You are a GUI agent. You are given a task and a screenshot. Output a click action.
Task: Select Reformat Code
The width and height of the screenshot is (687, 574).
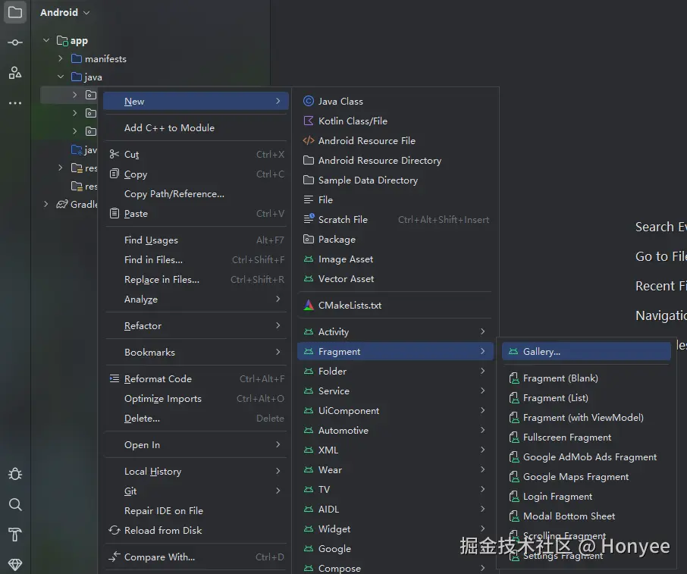[x=196, y=378]
